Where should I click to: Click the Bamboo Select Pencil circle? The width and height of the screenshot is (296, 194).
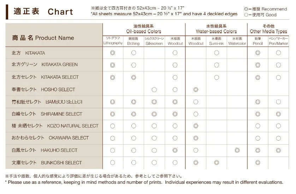[258, 102]
